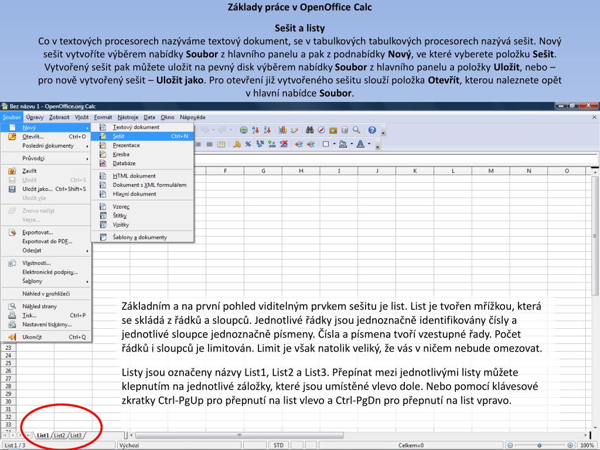Click Otevřít... in Soubor menu
Screen dimensions: 600x450
46,136
